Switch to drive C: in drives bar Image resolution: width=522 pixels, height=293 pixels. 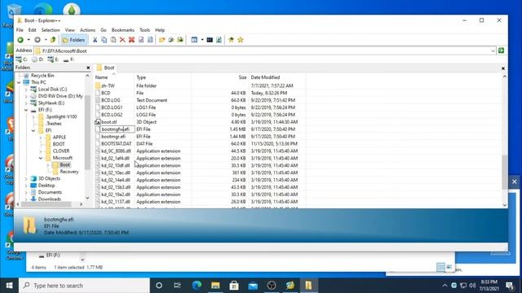coord(22,59)
